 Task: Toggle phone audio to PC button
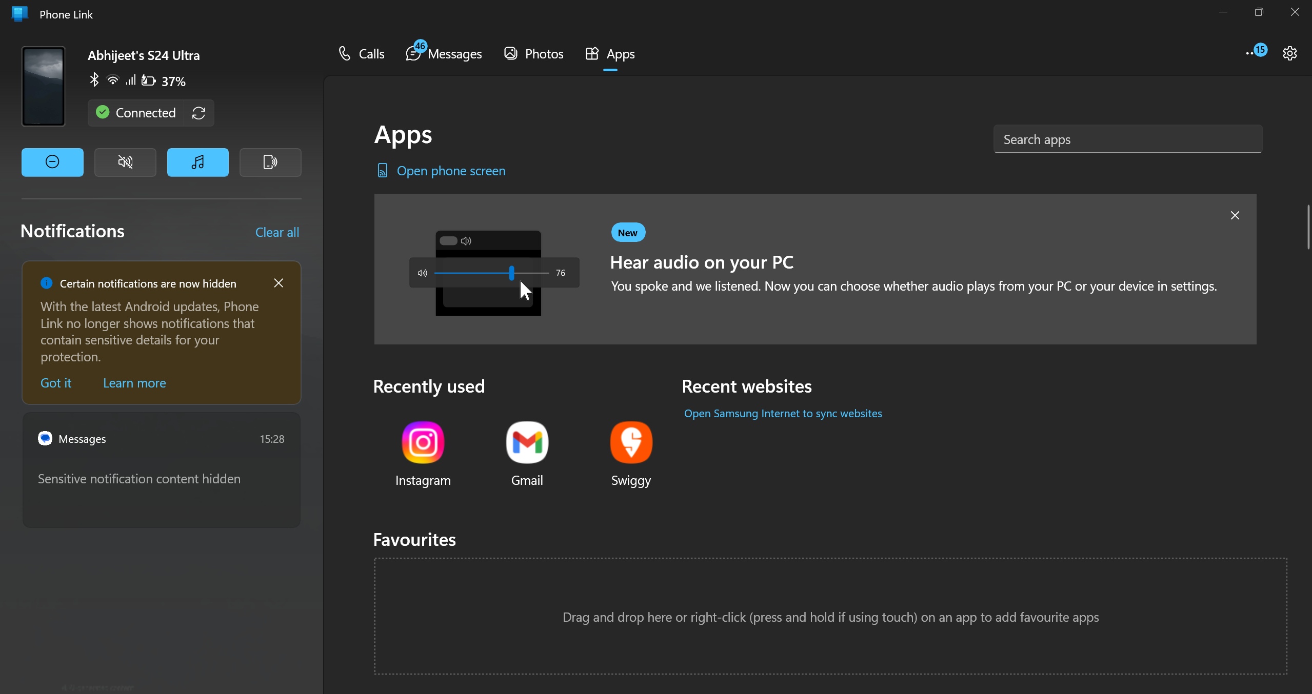coord(270,162)
